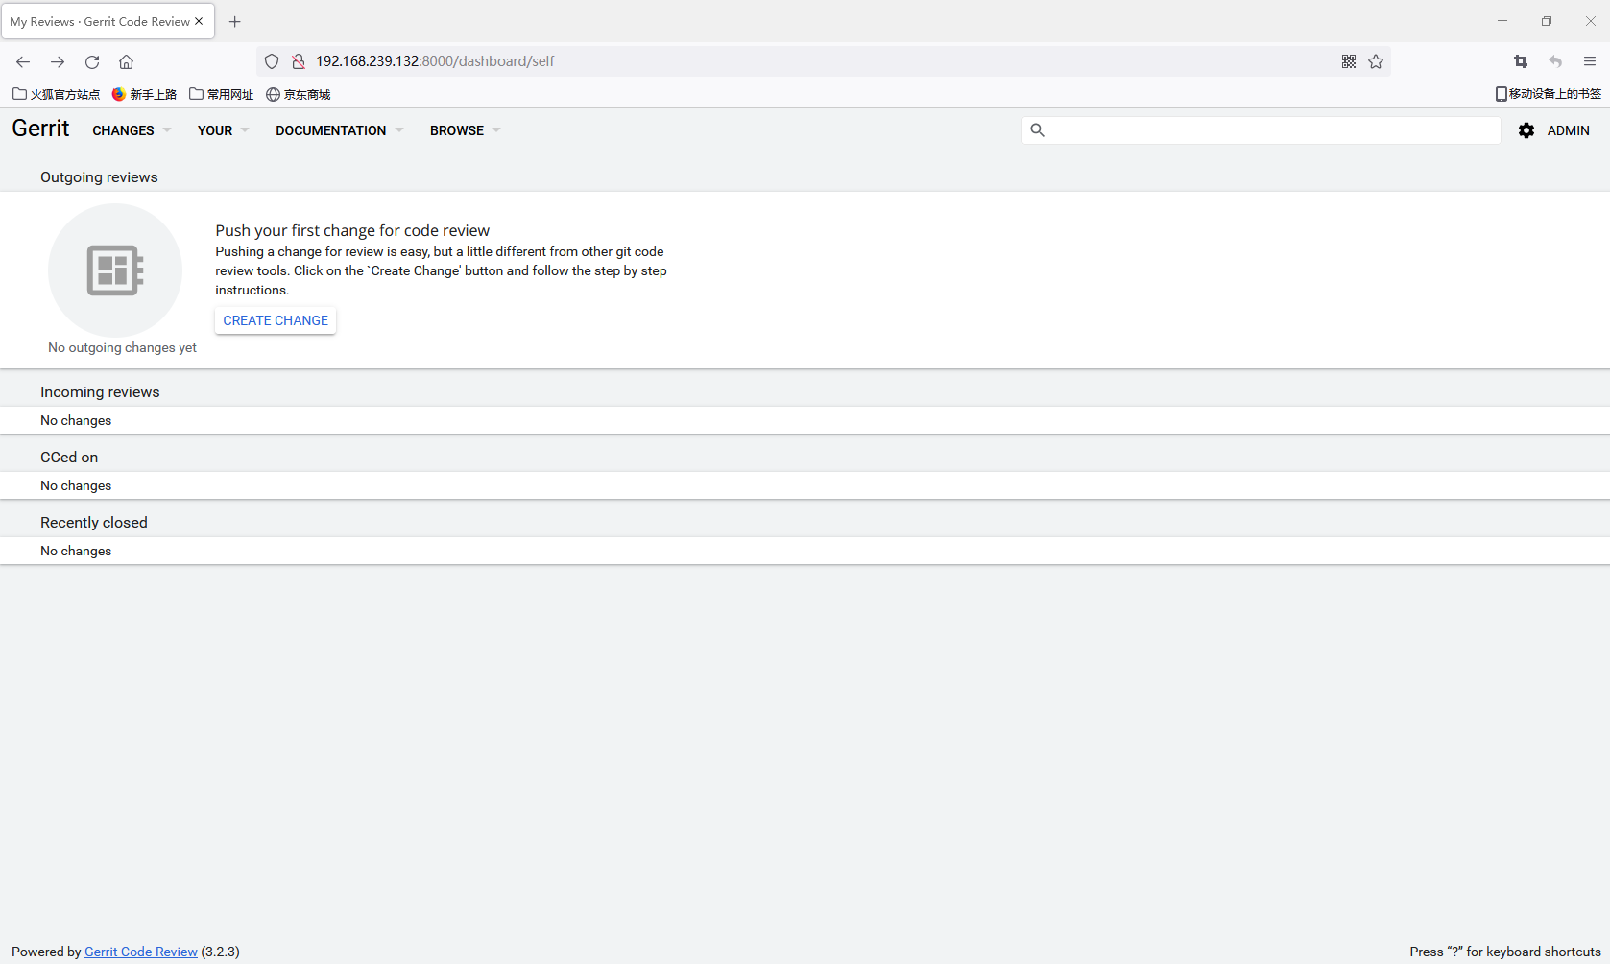Open the 常用网址 bookmark folder
The width and height of the screenshot is (1610, 964).
coord(222,94)
